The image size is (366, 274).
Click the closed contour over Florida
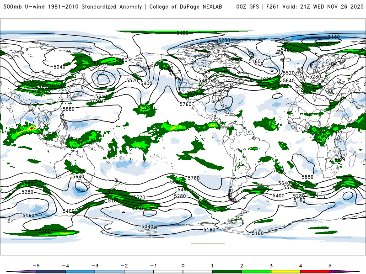224,103
